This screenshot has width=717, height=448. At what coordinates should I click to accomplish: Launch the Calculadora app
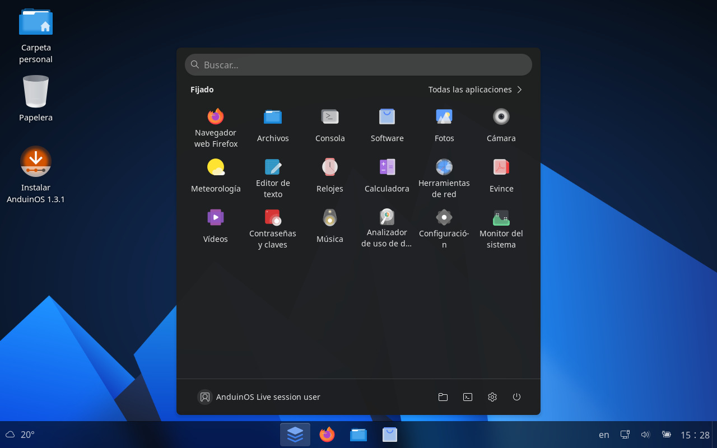(x=387, y=176)
